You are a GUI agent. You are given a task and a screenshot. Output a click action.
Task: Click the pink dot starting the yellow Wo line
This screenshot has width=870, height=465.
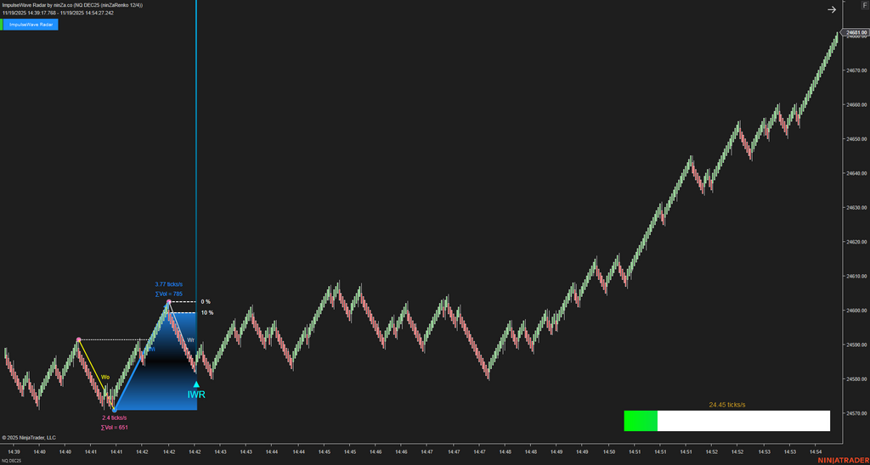pyautogui.click(x=78, y=339)
